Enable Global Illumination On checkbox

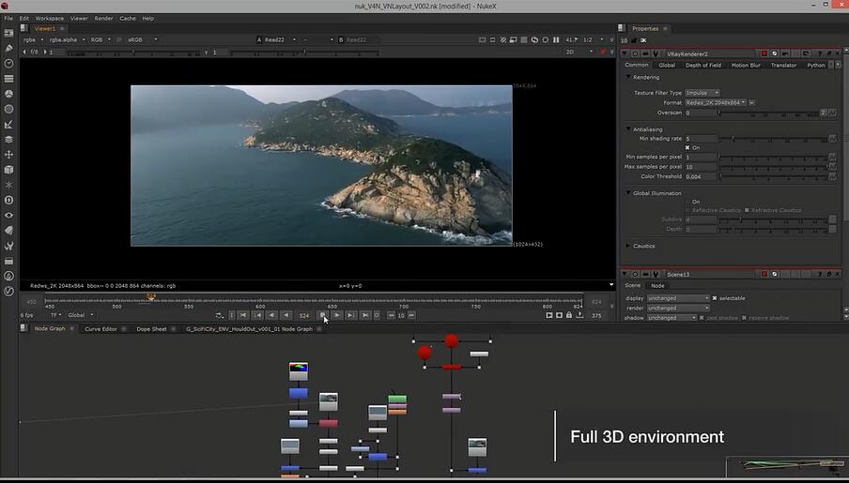click(687, 202)
